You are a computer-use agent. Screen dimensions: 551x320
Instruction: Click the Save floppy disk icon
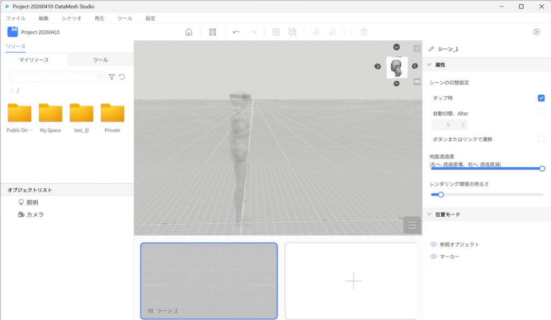(x=213, y=32)
